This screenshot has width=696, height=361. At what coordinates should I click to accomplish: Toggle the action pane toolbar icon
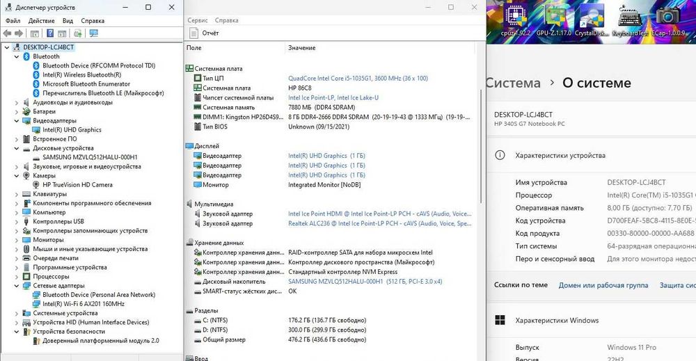[62, 33]
